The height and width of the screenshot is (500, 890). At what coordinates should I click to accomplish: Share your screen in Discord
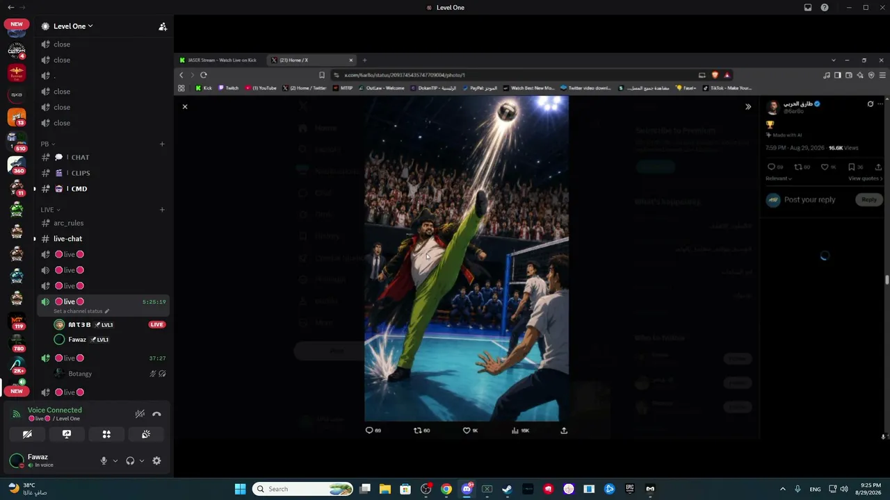click(x=67, y=434)
